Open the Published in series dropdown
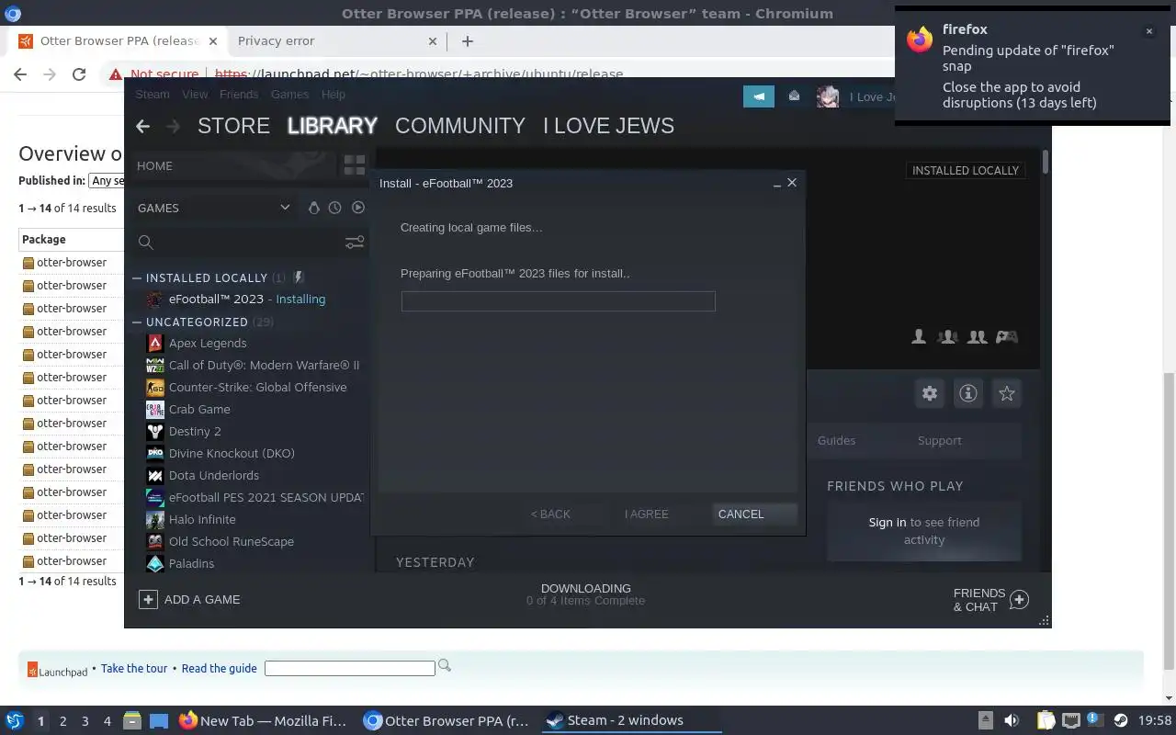 point(107,181)
